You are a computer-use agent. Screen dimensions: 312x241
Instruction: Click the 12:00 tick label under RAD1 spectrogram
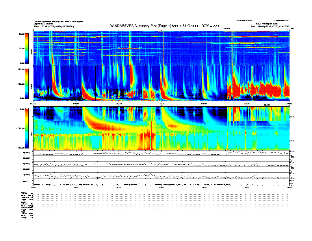[161, 104]
